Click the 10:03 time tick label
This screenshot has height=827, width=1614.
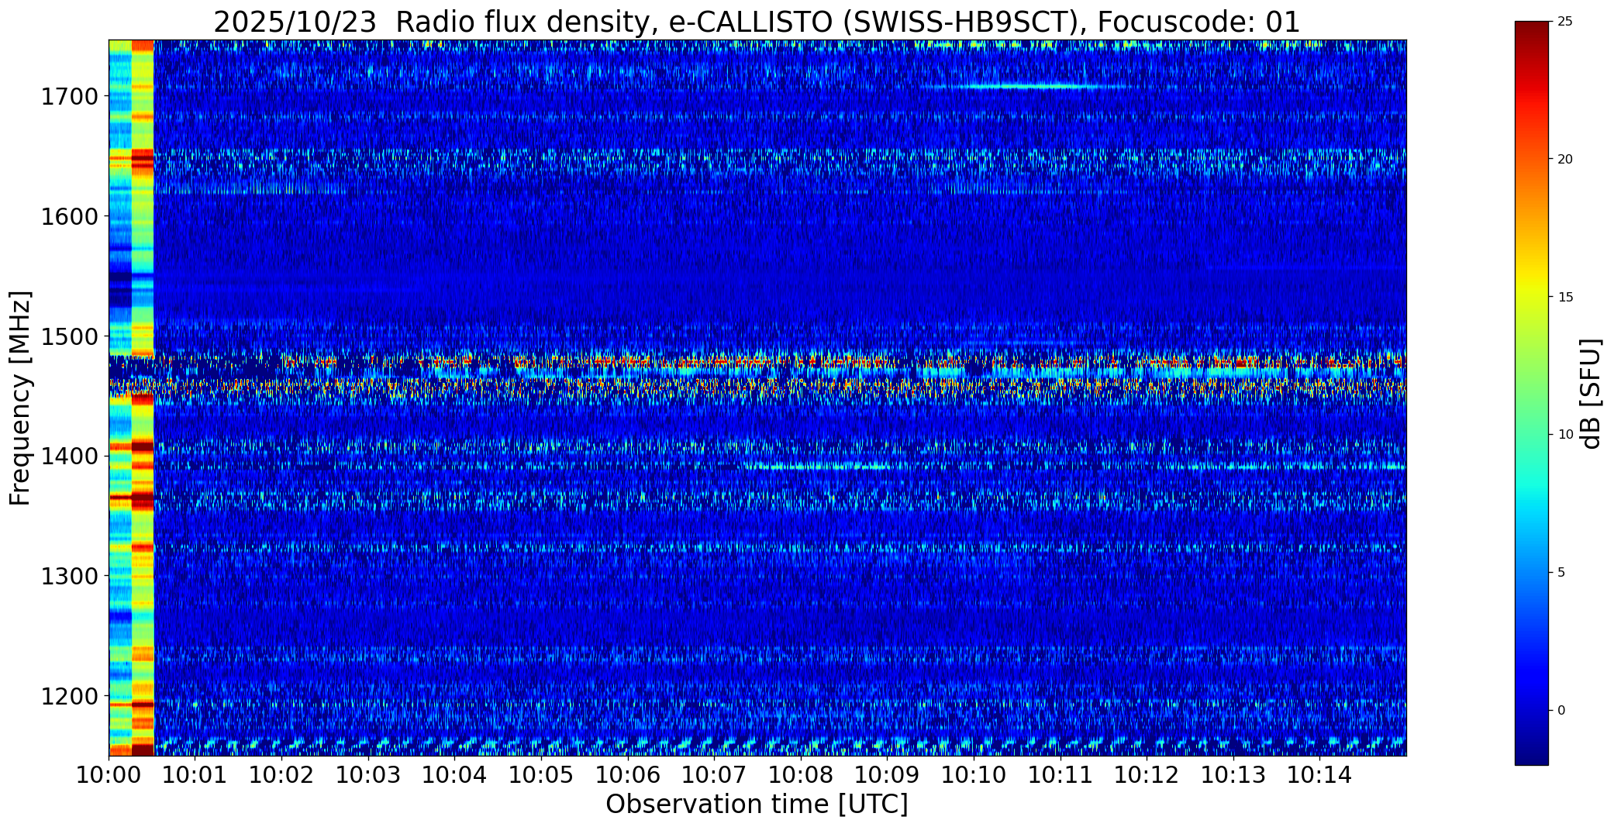point(368,775)
